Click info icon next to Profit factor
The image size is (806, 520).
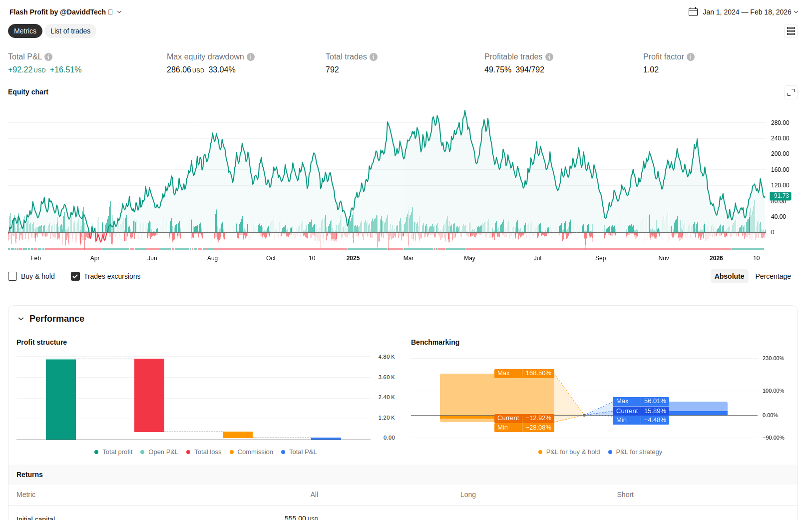[691, 57]
